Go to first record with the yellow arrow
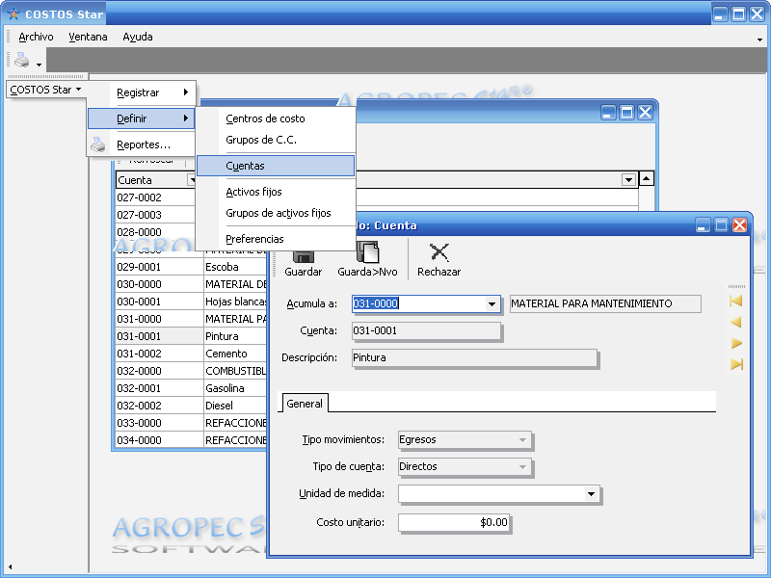The width and height of the screenshot is (771, 578). pos(736,301)
